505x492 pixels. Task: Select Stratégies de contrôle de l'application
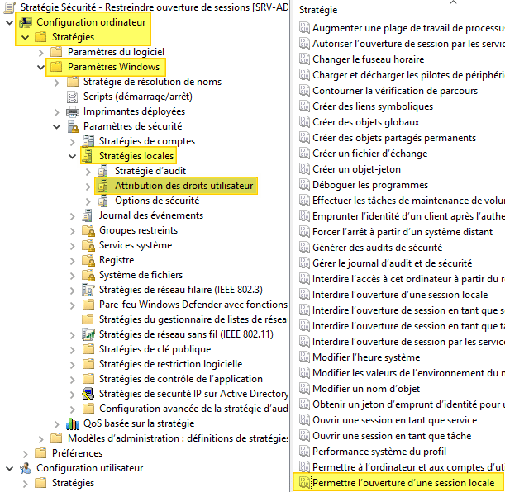(181, 379)
